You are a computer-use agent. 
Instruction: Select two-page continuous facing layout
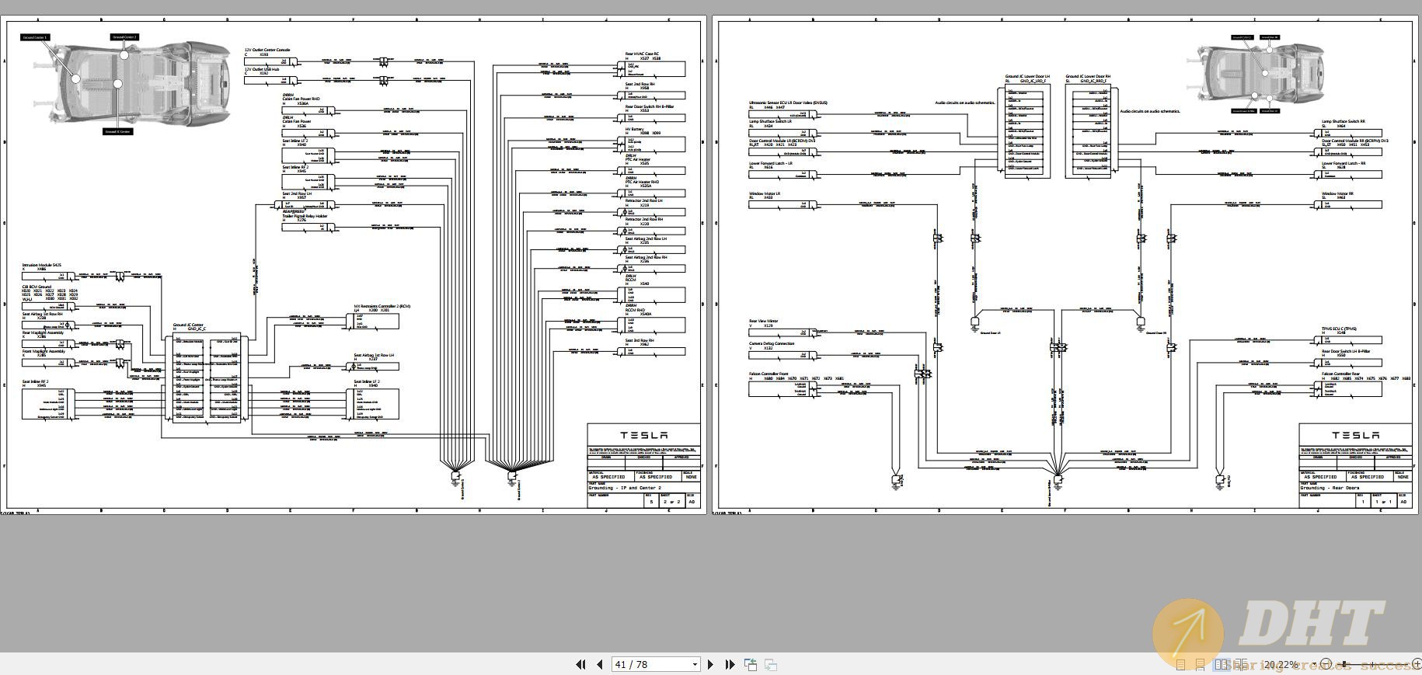tap(1241, 665)
